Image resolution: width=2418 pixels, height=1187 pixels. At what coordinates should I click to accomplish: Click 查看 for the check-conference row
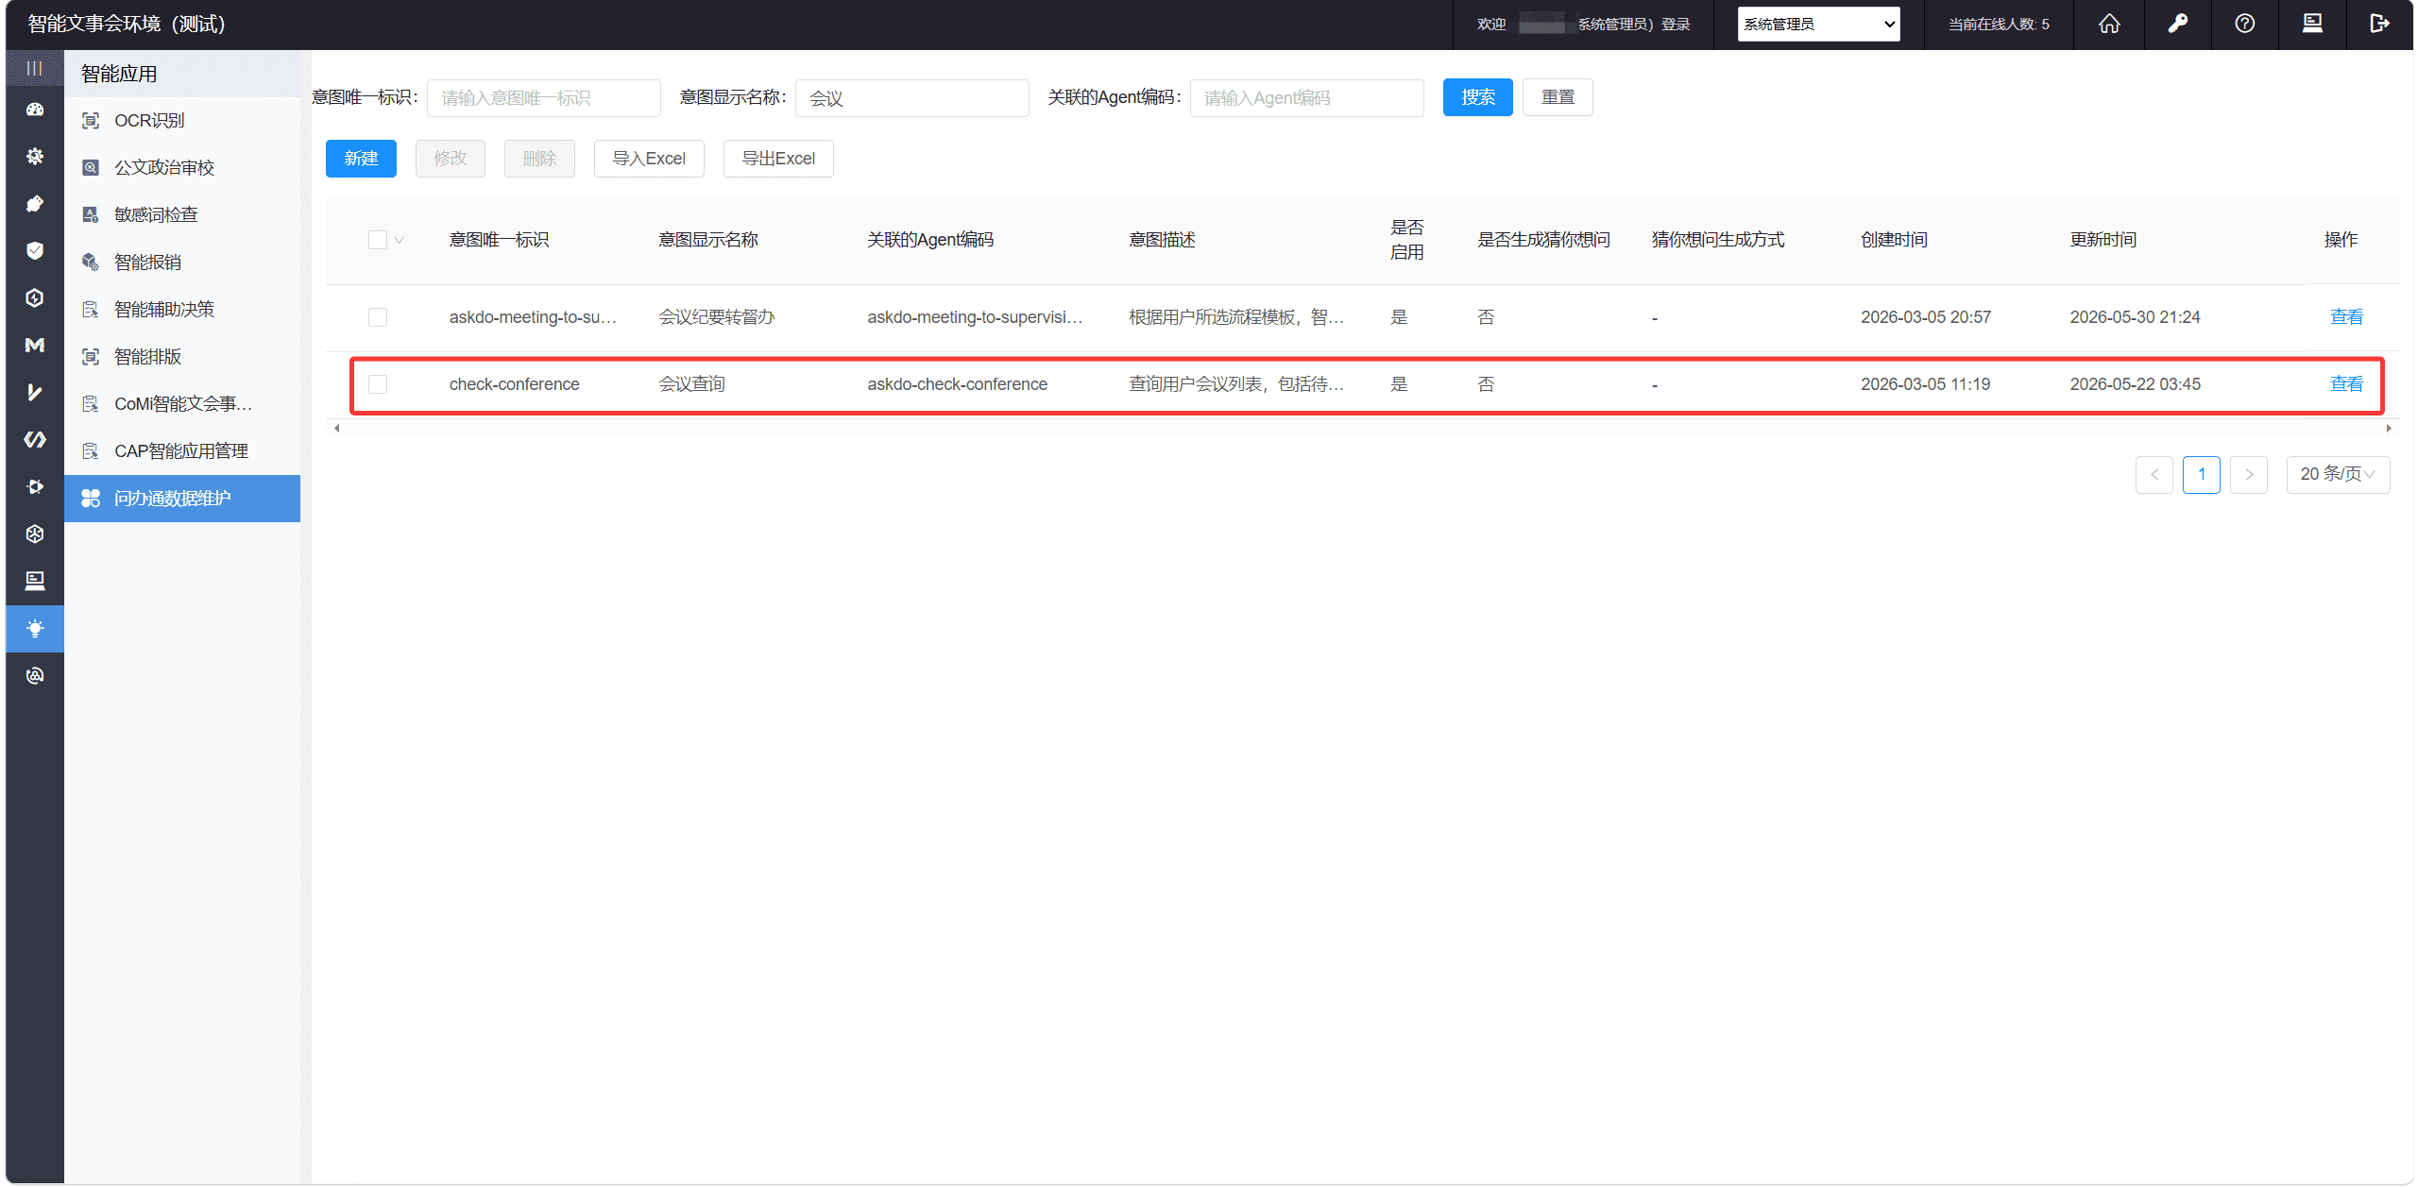click(x=2346, y=384)
